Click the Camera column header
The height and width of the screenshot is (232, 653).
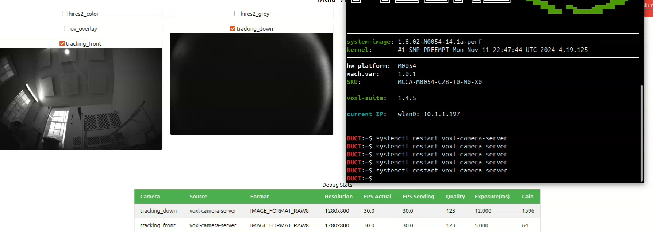[x=150, y=197]
